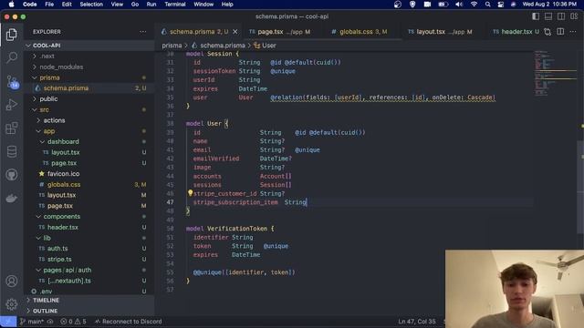Click the editor minimap

coord(555,75)
